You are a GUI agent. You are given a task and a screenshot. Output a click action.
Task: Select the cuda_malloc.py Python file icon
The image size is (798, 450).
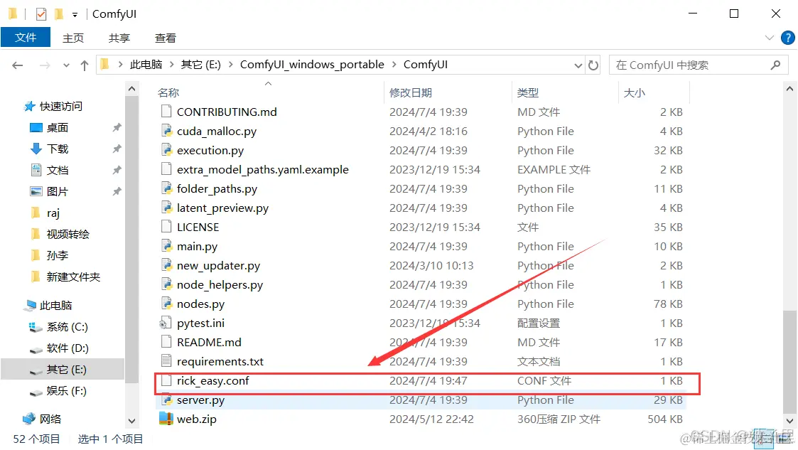coord(166,131)
